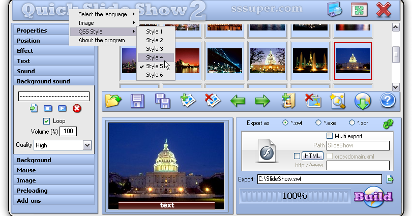Click the Capitol preview image
This screenshot has height=216, width=412.
(x=167, y=166)
